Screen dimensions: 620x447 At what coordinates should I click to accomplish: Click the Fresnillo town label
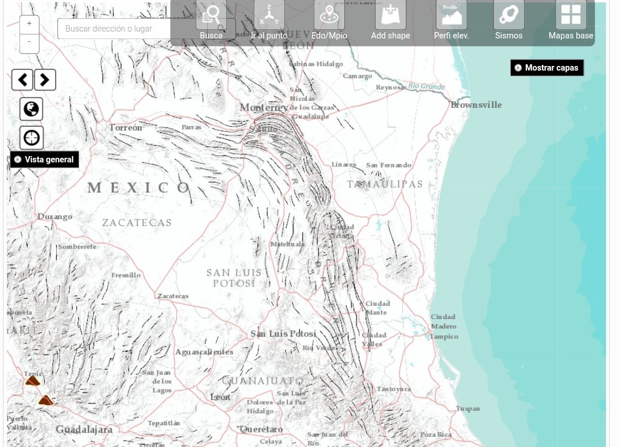click(126, 275)
